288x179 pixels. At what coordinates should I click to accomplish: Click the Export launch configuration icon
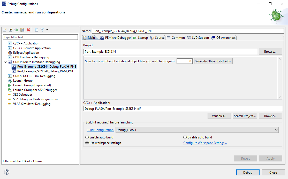point(17,30)
